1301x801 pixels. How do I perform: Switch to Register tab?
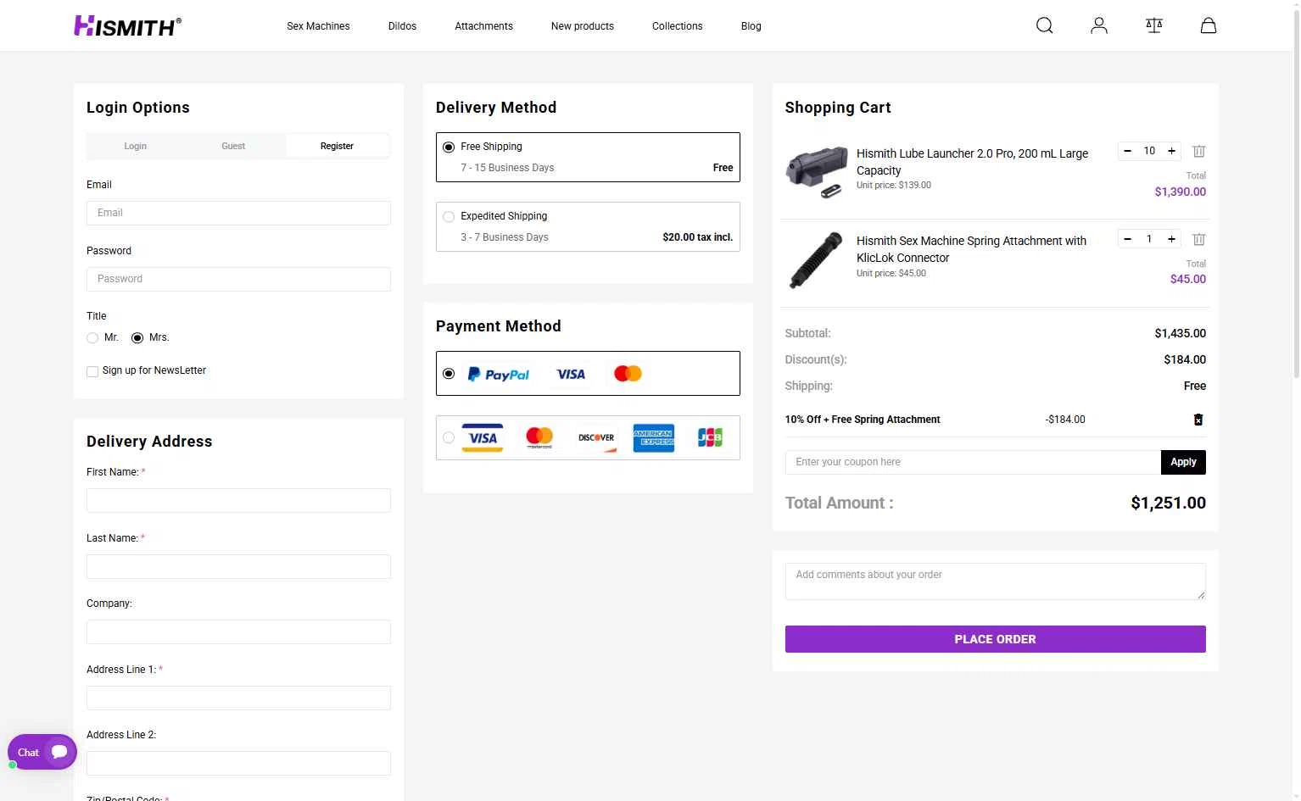(x=337, y=146)
